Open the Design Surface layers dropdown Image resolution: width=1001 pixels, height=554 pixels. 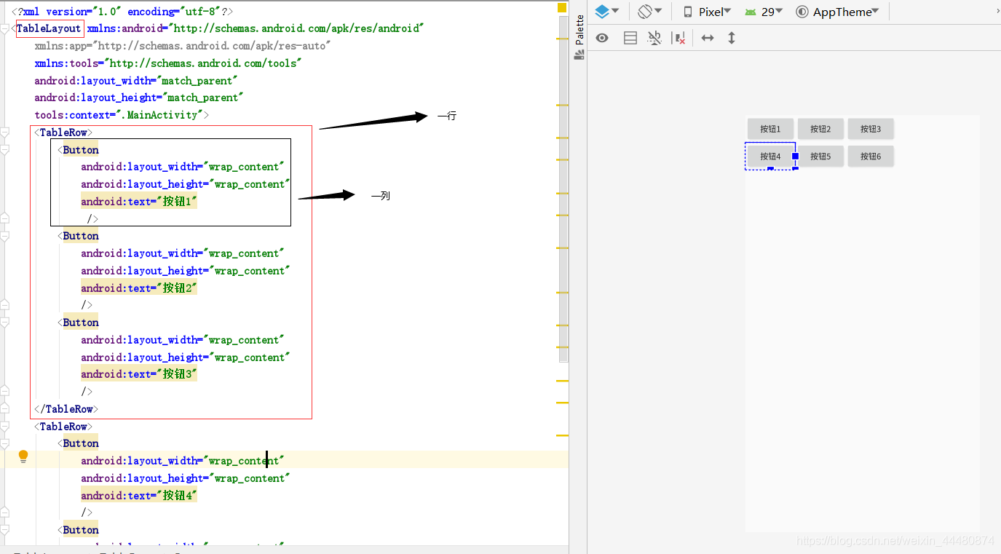pyautogui.click(x=606, y=12)
